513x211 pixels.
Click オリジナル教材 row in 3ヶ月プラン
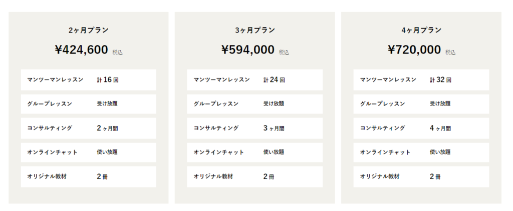pos(254,176)
